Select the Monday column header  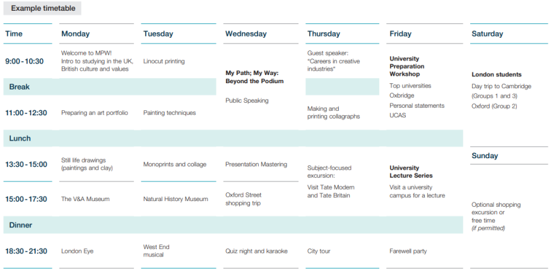click(x=75, y=34)
